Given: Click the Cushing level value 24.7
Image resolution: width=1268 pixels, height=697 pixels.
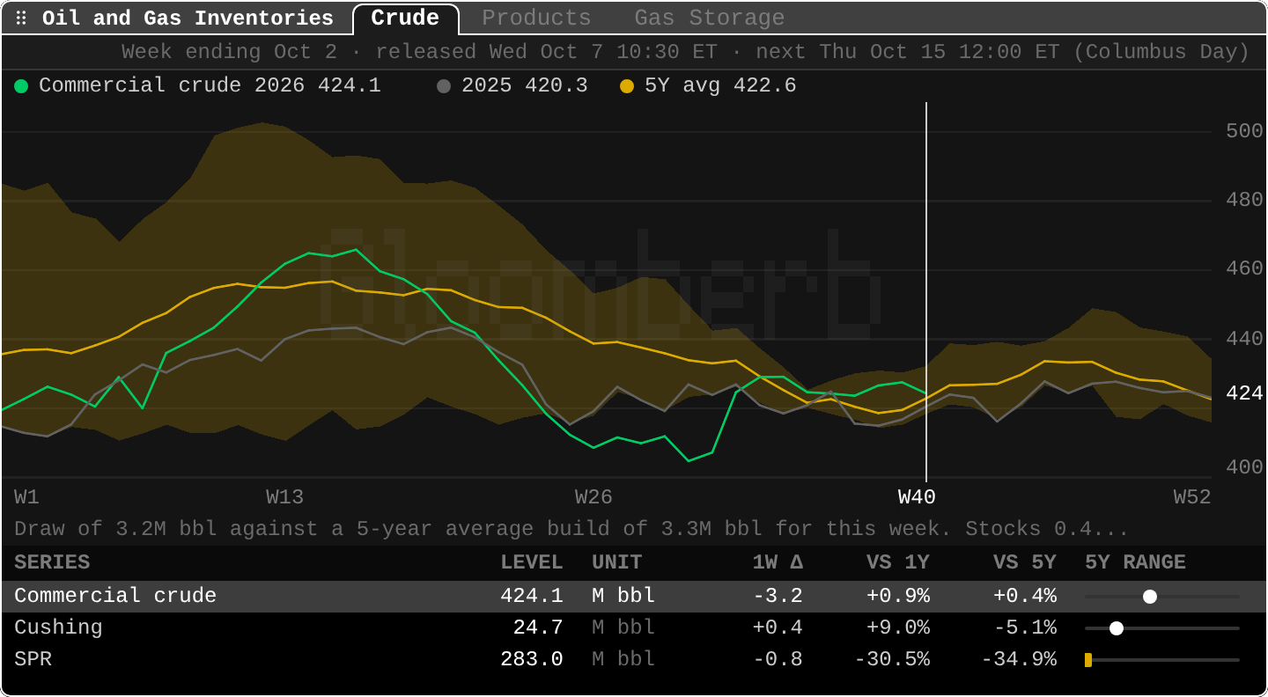Looking at the screenshot, I should (538, 628).
